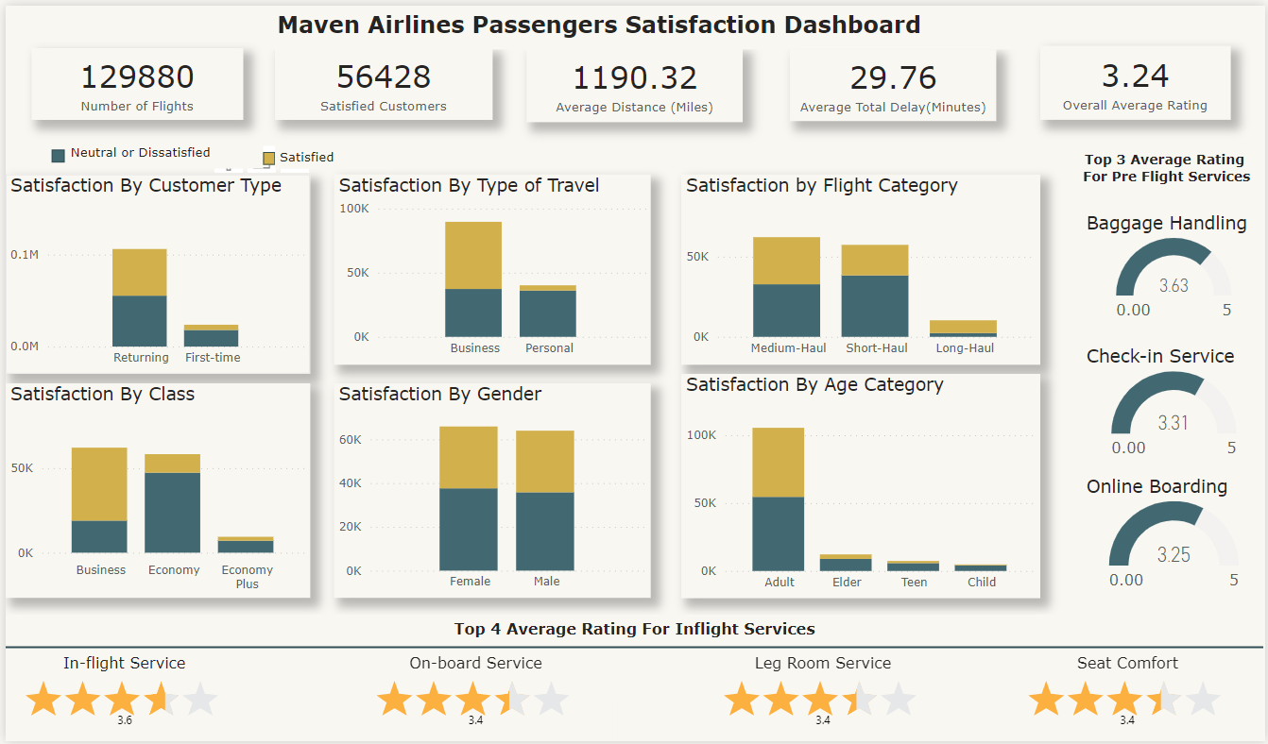Select the Number of Flights card

coord(137,85)
